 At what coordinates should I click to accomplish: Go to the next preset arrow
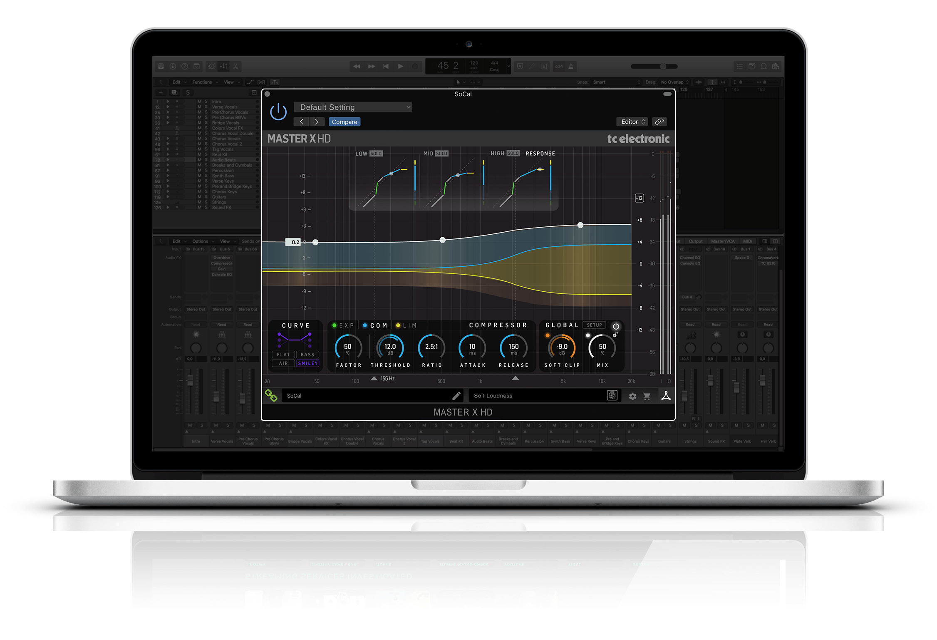317,122
